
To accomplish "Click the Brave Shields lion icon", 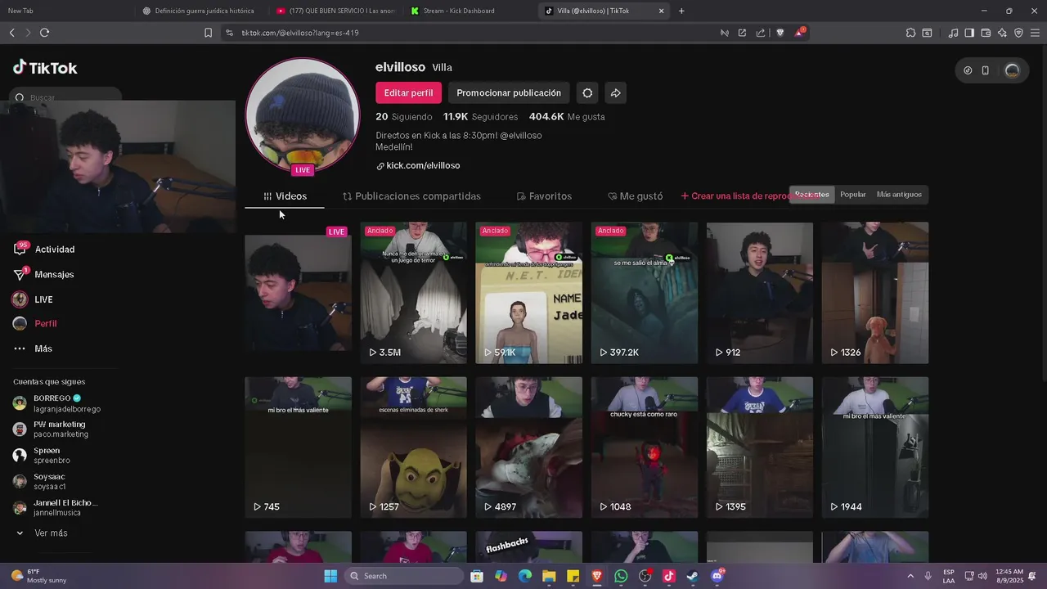I will (780, 33).
